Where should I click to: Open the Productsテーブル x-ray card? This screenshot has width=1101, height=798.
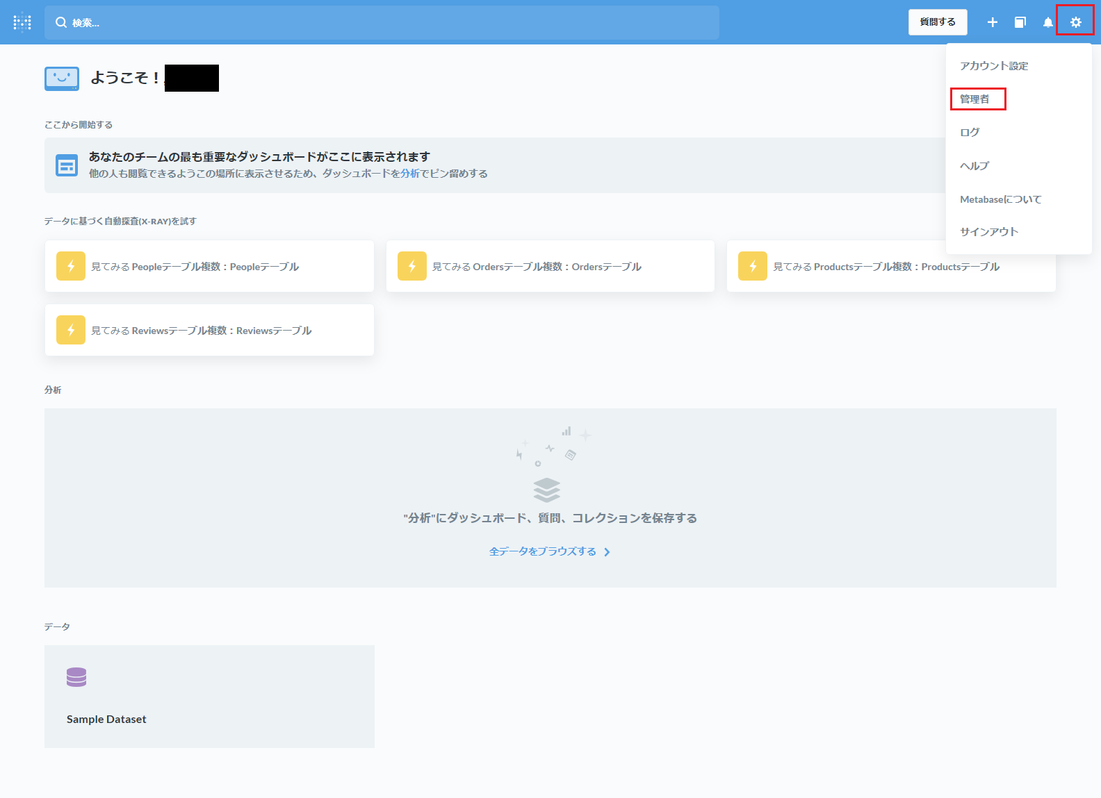pos(891,266)
